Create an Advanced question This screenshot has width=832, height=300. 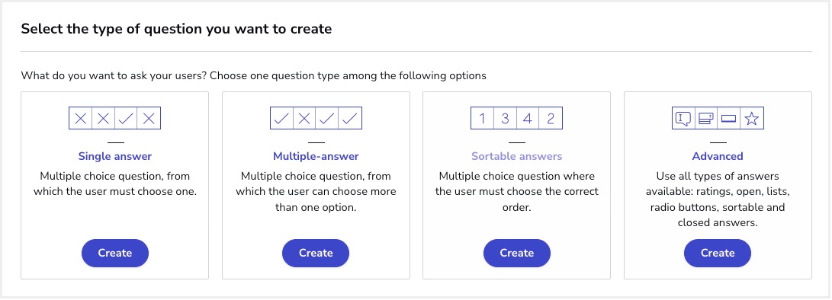pyautogui.click(x=718, y=253)
